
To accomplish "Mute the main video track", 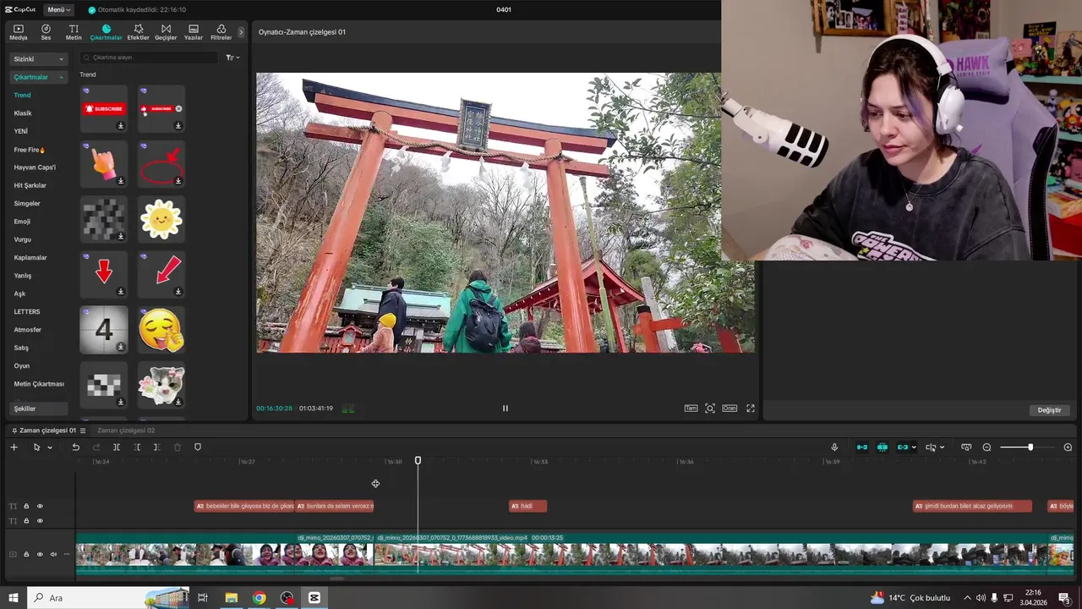I will (53, 555).
